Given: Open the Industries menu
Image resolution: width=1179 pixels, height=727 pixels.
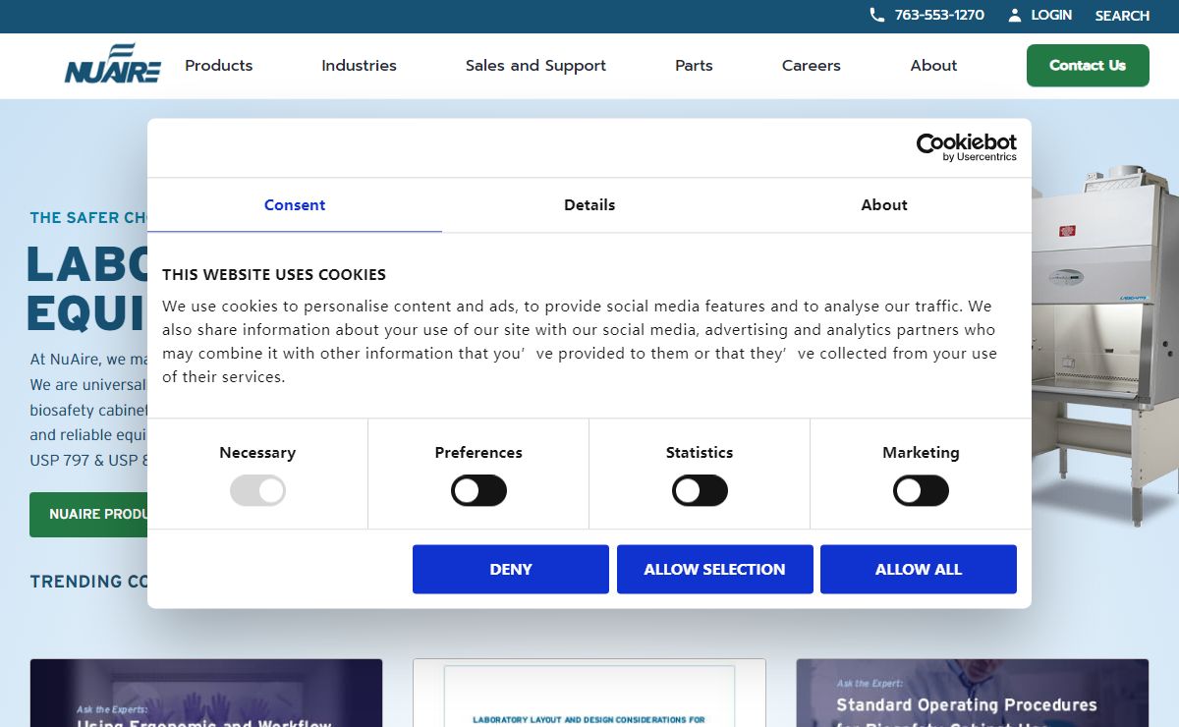Looking at the screenshot, I should tap(359, 65).
